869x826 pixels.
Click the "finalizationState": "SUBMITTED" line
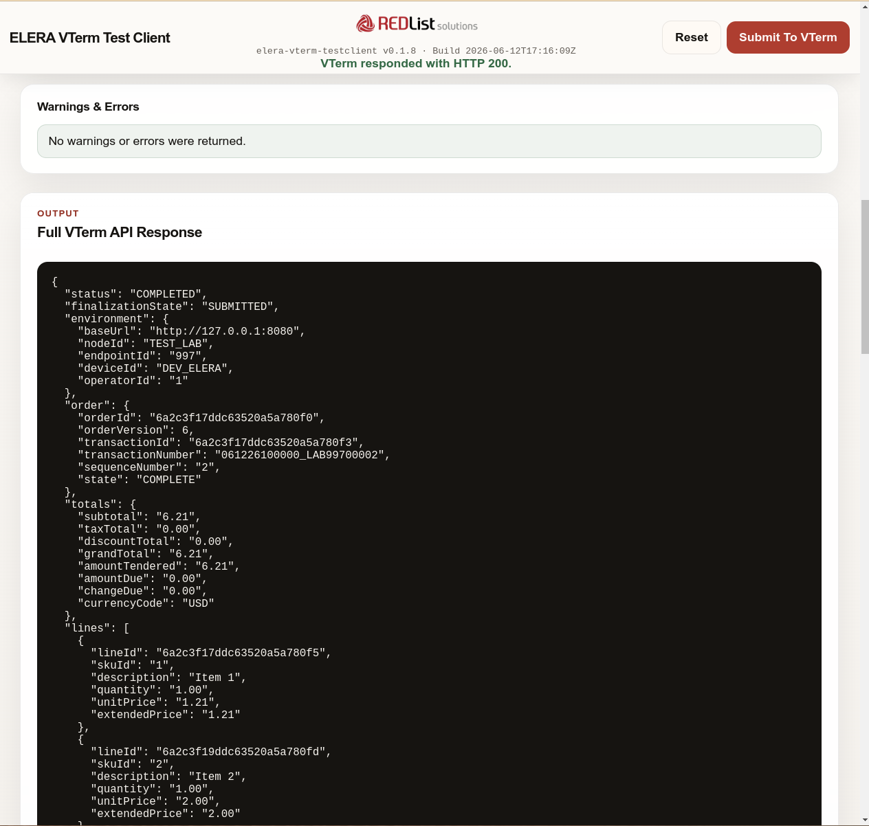(172, 306)
